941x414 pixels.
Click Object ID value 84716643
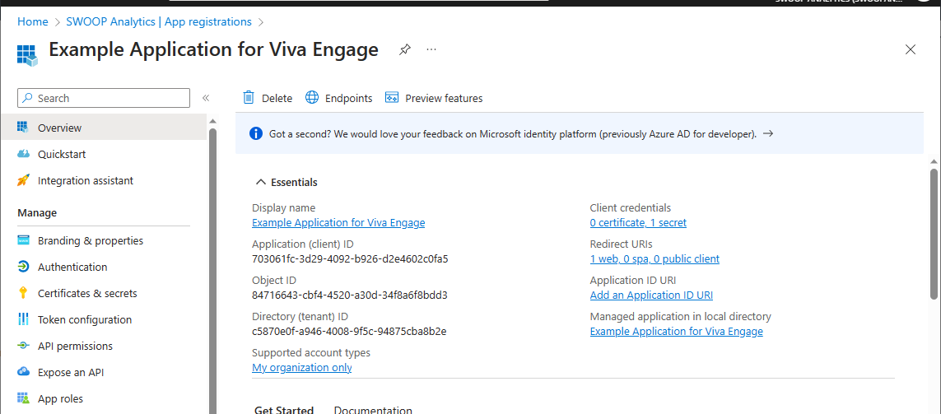(350, 295)
